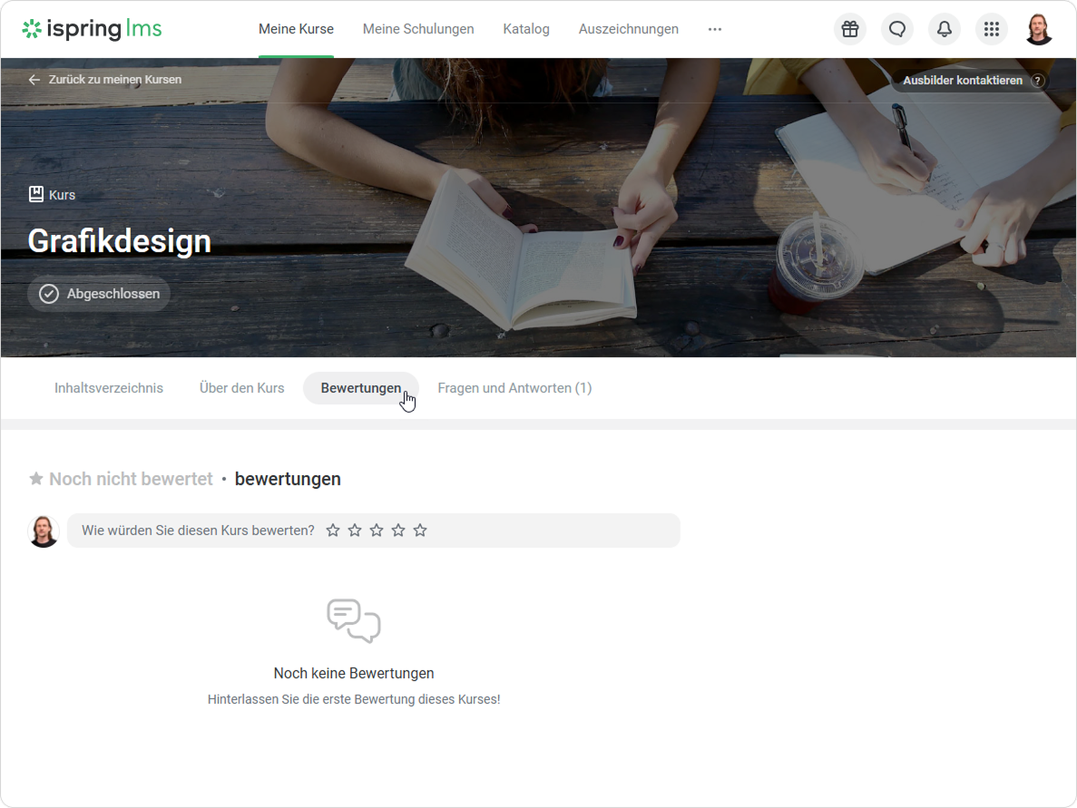1077x808 pixels.
Task: Click the rating prompt field
Action: pyautogui.click(x=198, y=531)
